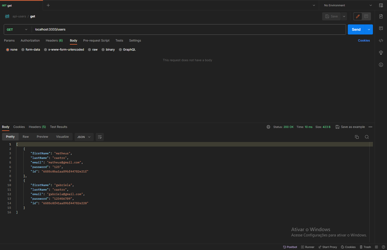The width and height of the screenshot is (387, 250).
Task: Open the request Headers (6) tab
Action: 54,41
